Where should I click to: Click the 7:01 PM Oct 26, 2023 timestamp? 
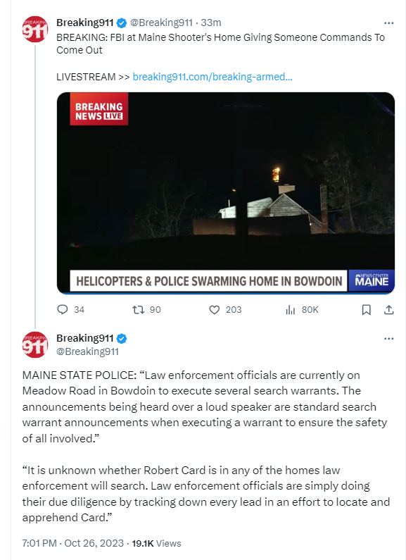pos(72,543)
